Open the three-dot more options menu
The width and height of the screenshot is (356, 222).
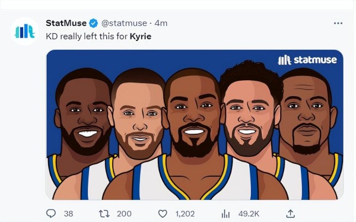[338, 23]
